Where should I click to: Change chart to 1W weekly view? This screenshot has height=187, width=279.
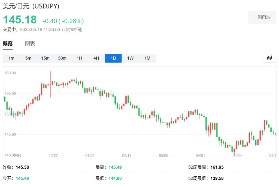click(x=130, y=58)
